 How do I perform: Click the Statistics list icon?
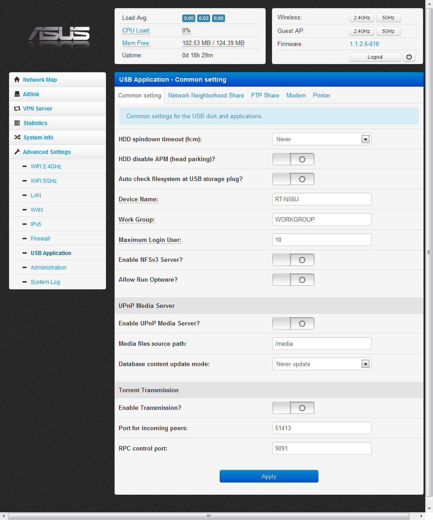coord(17,123)
